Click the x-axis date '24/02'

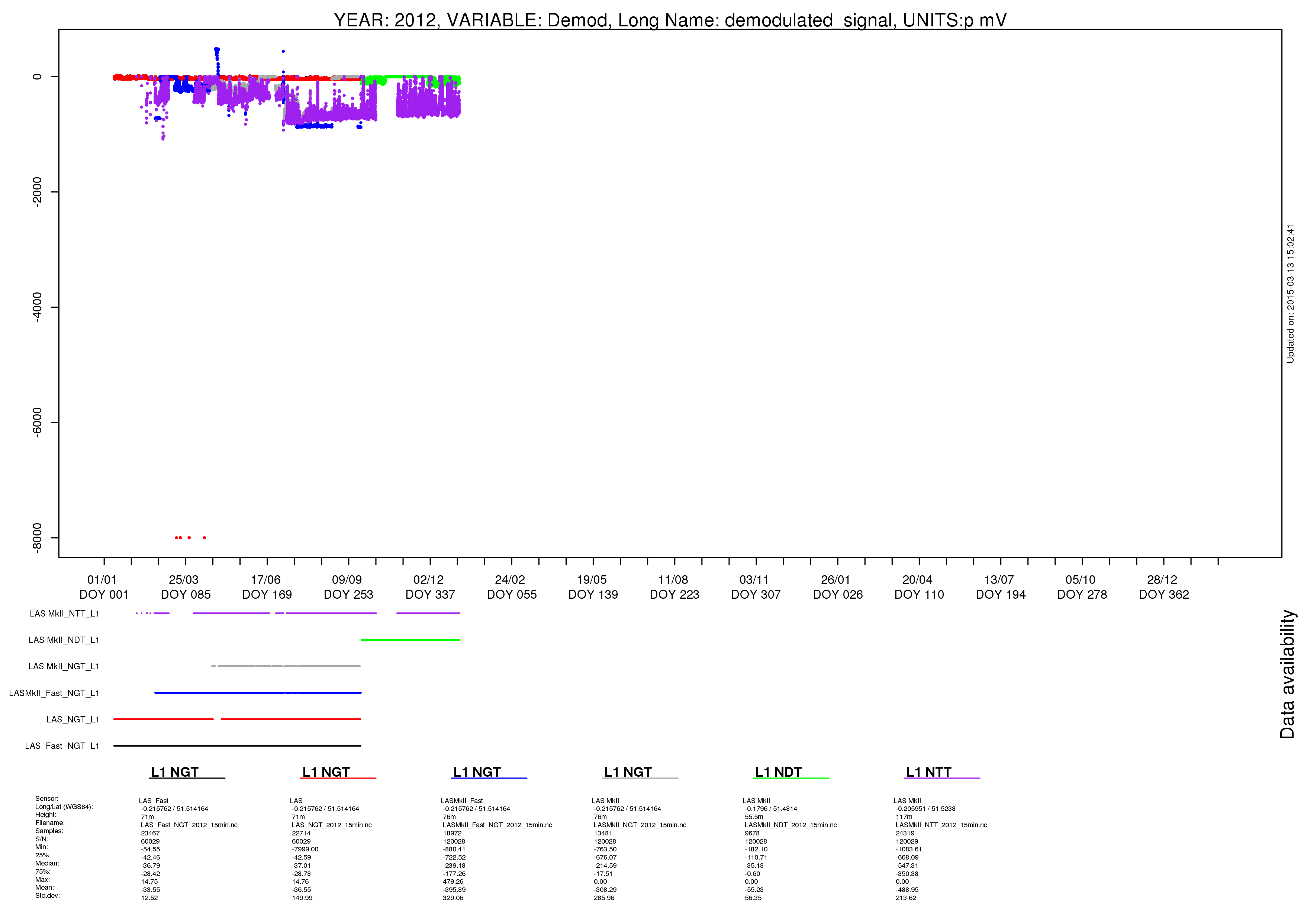click(509, 580)
